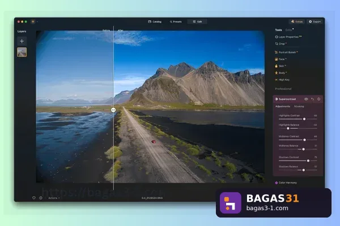The height and width of the screenshot is (226, 340).
Task: Open the Extras button
Action: (297, 21)
